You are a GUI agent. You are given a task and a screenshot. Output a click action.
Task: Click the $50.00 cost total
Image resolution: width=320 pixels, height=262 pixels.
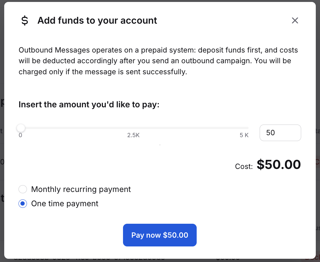click(278, 165)
